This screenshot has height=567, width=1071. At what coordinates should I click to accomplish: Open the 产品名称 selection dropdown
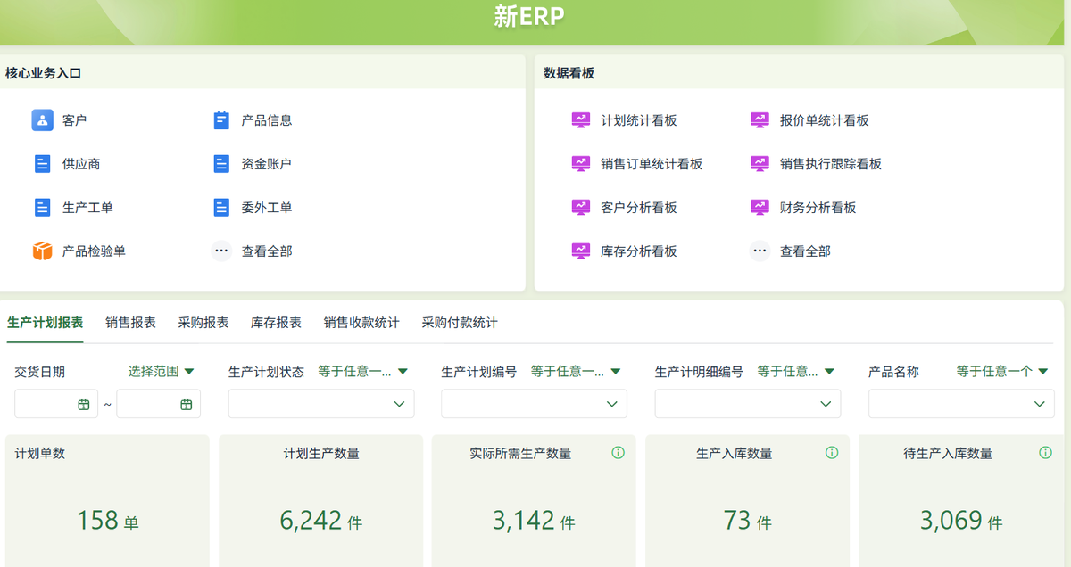pyautogui.click(x=960, y=403)
